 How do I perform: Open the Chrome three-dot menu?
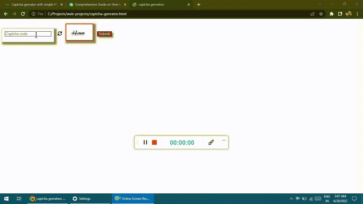(x=357, y=14)
